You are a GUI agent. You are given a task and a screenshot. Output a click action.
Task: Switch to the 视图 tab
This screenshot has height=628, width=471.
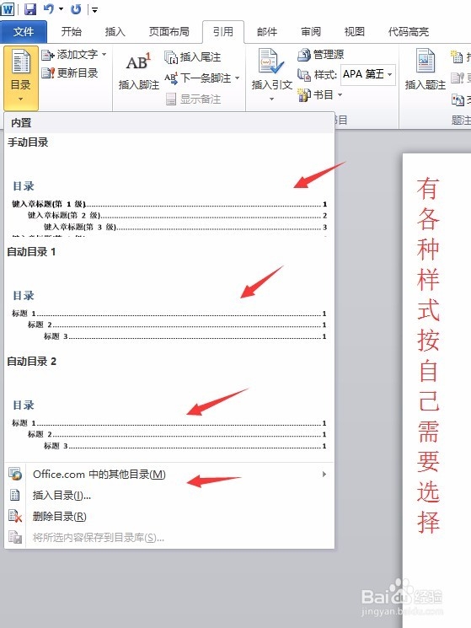355,32
